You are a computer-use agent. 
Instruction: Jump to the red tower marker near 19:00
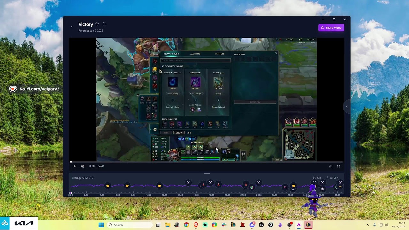click(218, 184)
